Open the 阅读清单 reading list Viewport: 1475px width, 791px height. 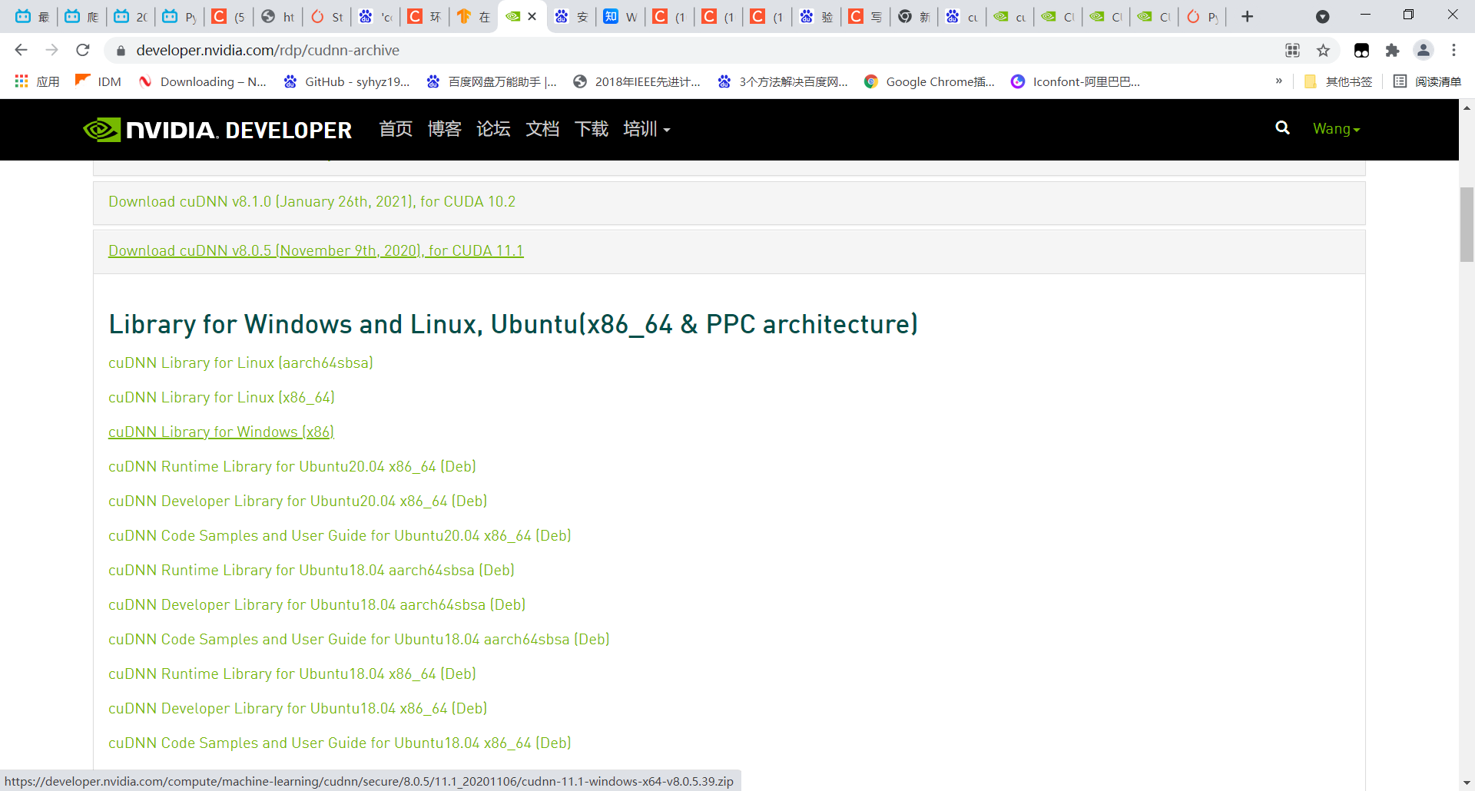click(x=1427, y=81)
